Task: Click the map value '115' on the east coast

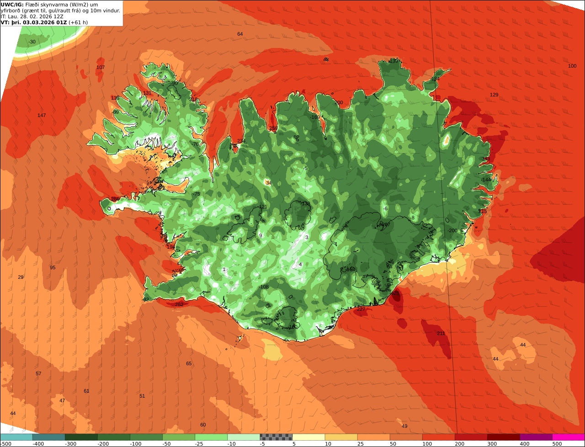Action: (483, 211)
